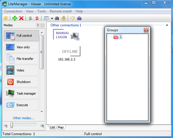This screenshot has height=138, width=173.
Task: Click the purple arch toolbar icon
Action: [x=79, y=18]
